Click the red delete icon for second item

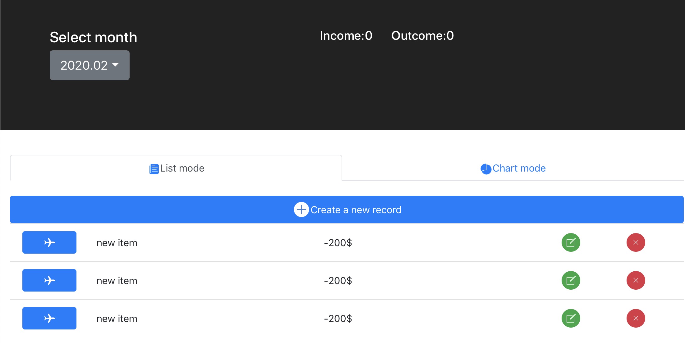[635, 280]
